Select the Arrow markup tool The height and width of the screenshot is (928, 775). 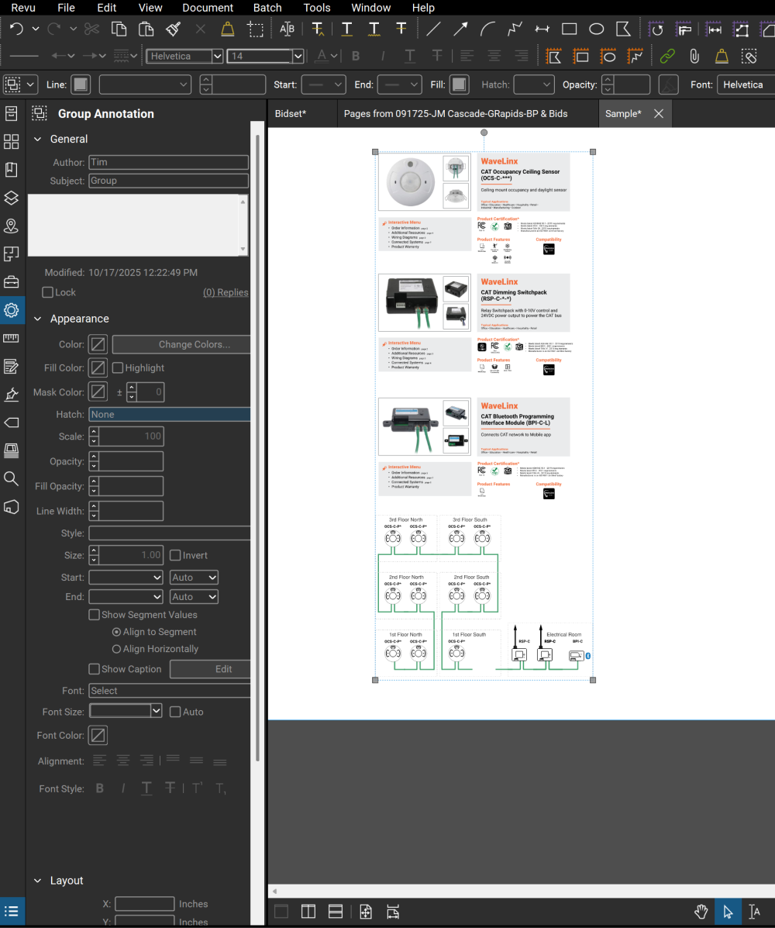tap(460, 29)
